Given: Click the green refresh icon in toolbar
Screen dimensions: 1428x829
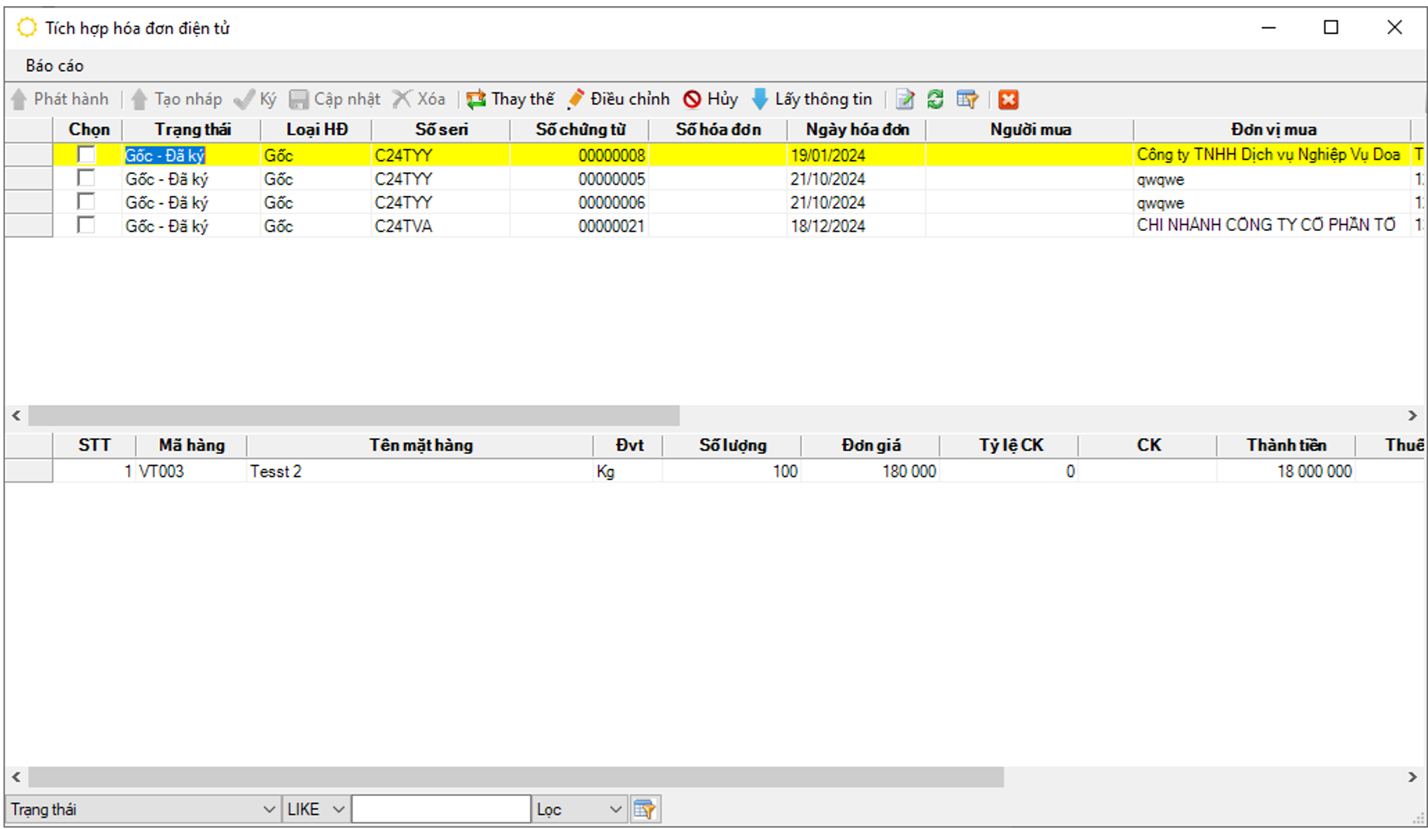Looking at the screenshot, I should tap(935, 99).
